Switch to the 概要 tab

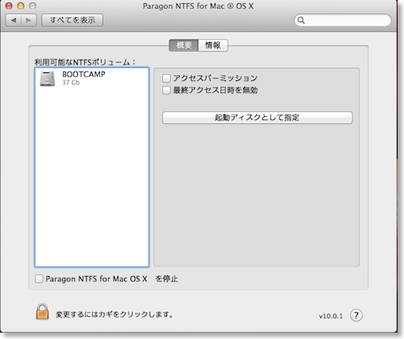pyautogui.click(x=184, y=45)
